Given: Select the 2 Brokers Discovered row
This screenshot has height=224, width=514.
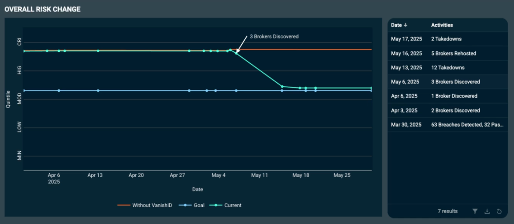Looking at the screenshot, I should click(x=448, y=110).
